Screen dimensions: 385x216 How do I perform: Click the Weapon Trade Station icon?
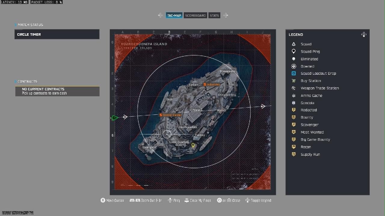click(x=294, y=88)
